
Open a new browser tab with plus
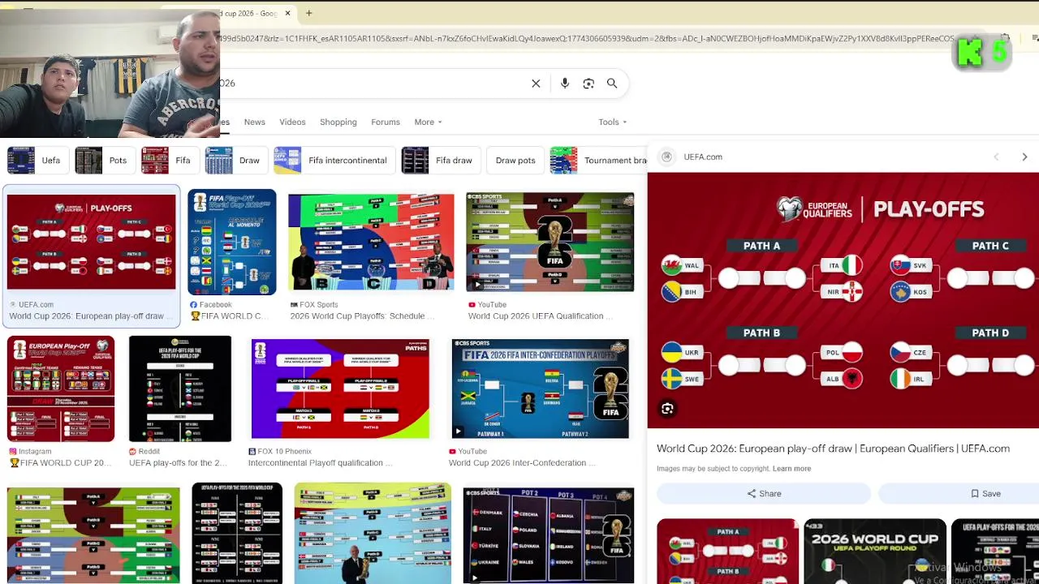[309, 13]
